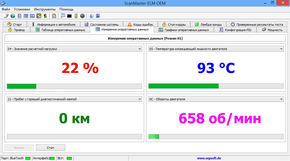Click the blue info icon in toolbar
Viewport: 290px width, 161px height.
pyautogui.click(x=91, y=16)
